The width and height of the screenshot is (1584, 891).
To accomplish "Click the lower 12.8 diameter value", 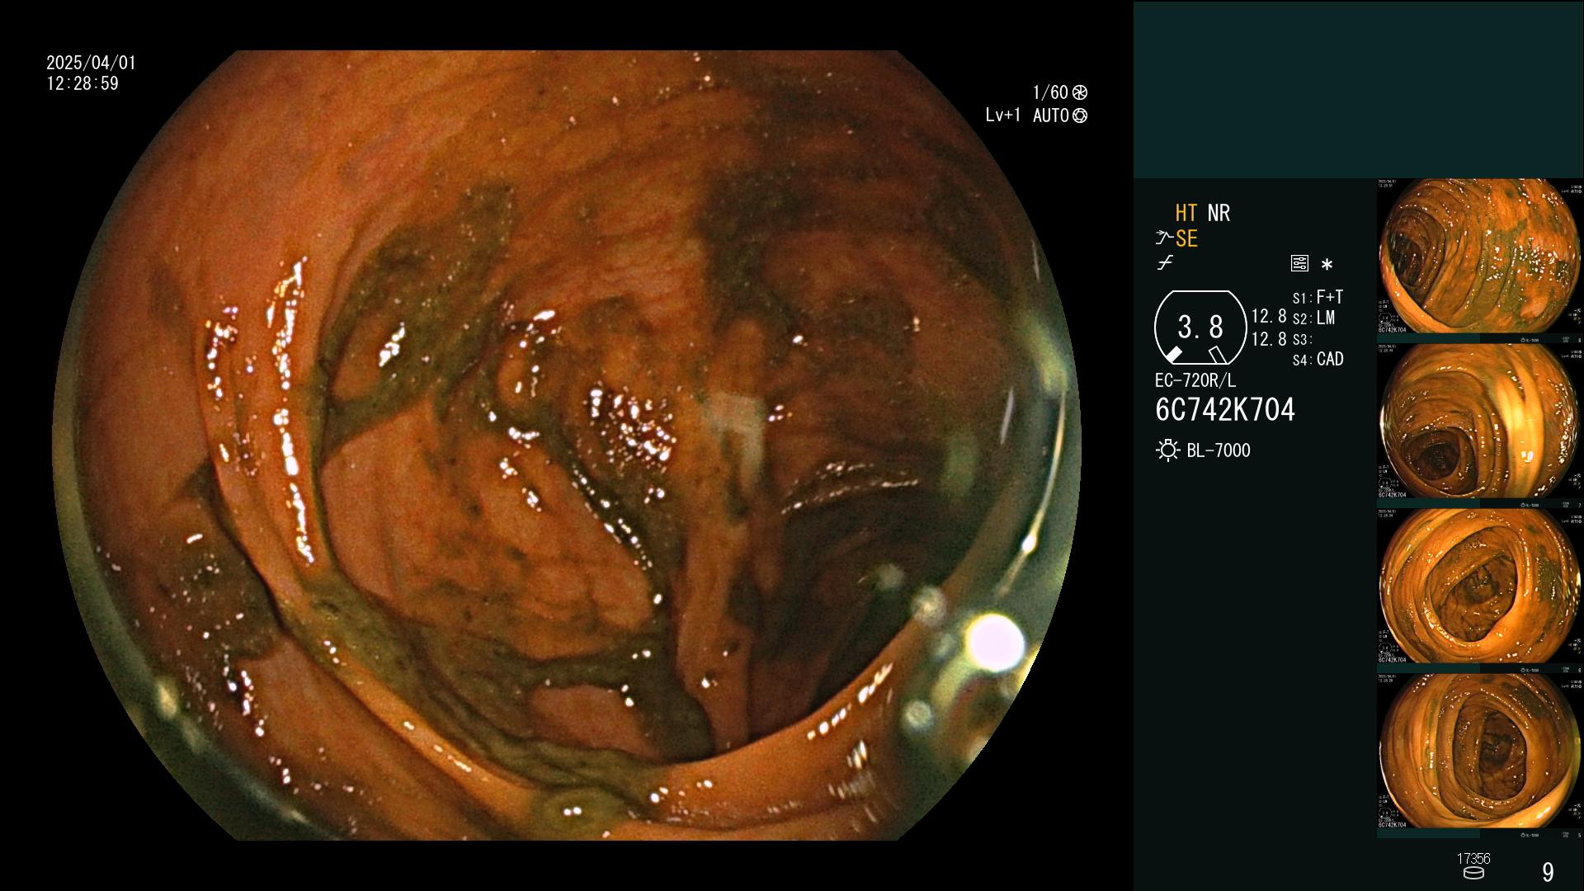I will coord(1269,339).
